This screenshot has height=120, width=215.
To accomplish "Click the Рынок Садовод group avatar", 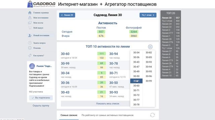I will coord(32,66).
